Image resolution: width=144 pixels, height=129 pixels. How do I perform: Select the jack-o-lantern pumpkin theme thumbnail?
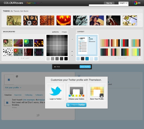point(63,20)
